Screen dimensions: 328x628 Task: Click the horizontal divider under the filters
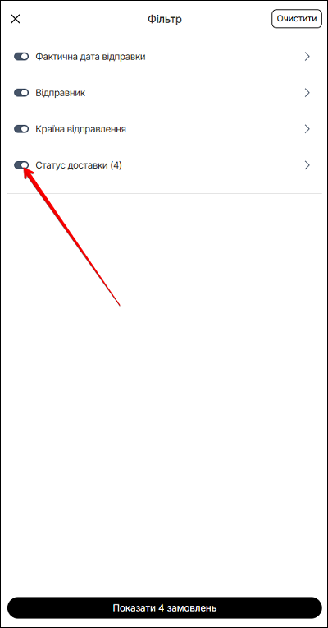click(165, 194)
